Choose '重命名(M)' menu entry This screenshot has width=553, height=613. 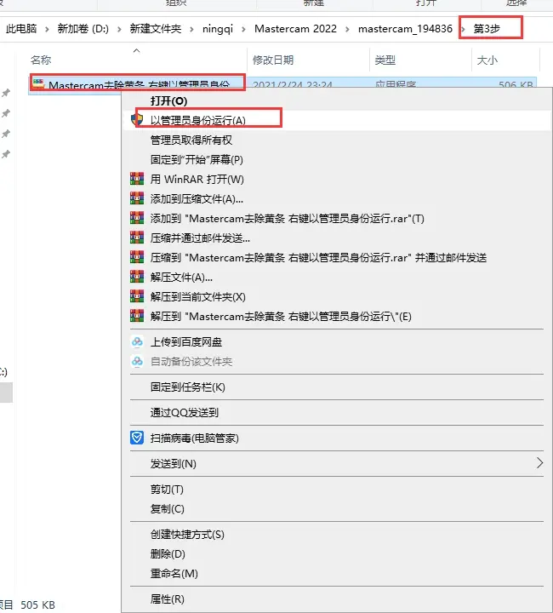[174, 574]
